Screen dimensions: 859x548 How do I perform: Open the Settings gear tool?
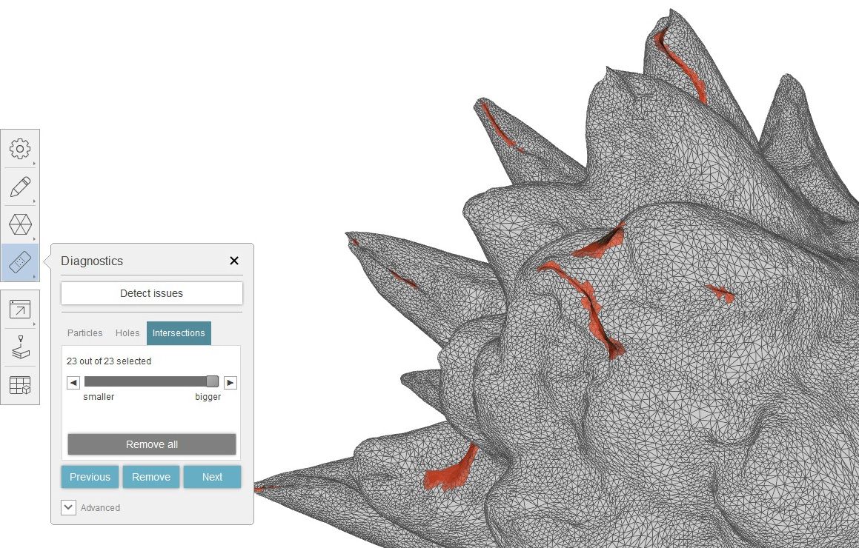click(21, 148)
